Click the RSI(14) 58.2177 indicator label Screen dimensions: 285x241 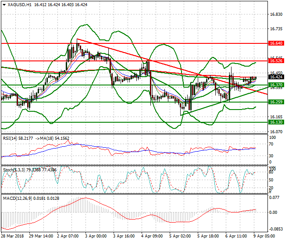[x=18, y=138]
